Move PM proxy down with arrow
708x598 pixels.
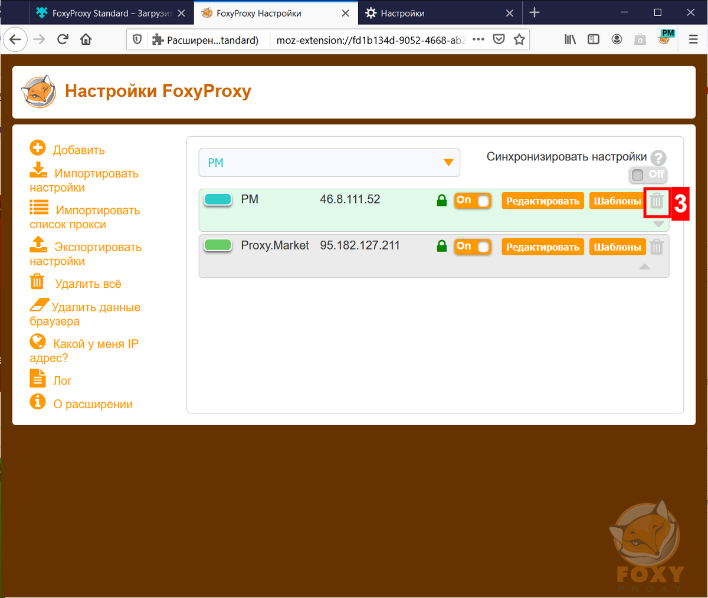coord(659,224)
